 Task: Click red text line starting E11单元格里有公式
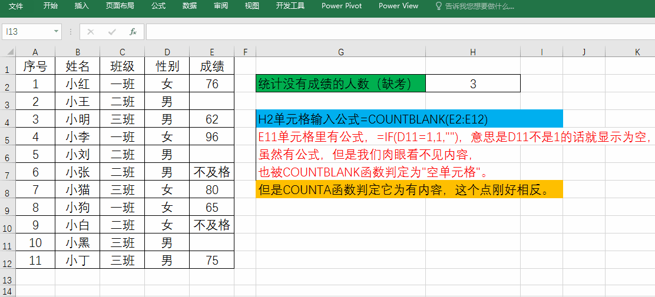coord(455,137)
